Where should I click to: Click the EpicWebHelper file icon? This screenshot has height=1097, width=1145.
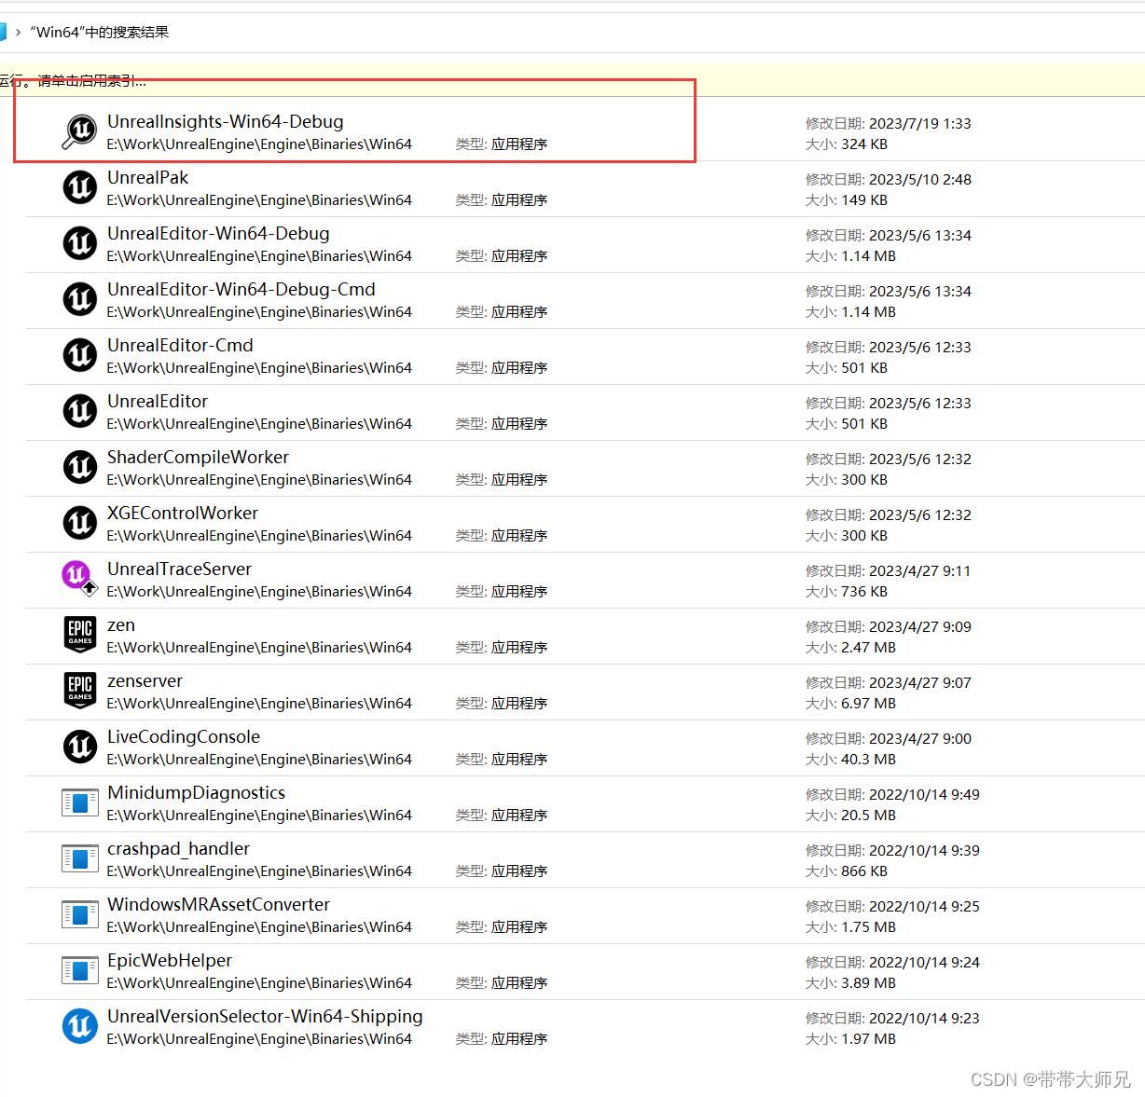(x=80, y=970)
